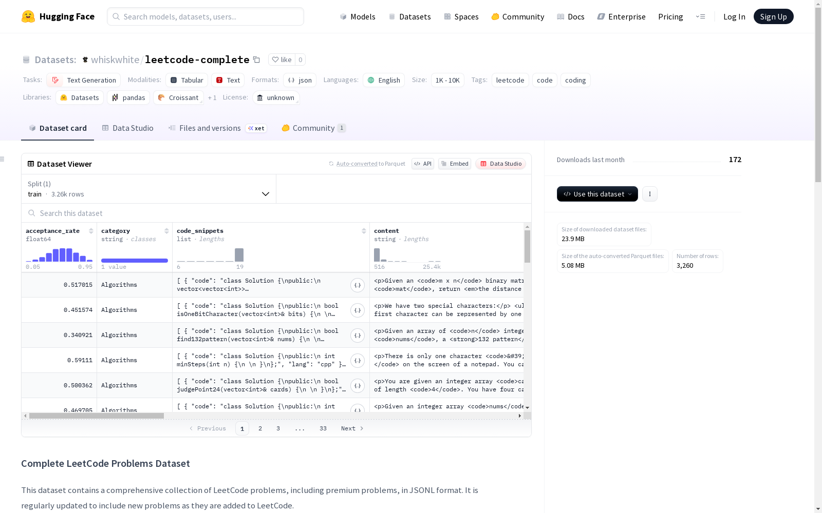Open the whiskwhite user profile link
Image resolution: width=822 pixels, height=513 pixels.
click(115, 60)
